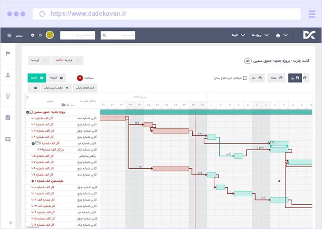Click the power logout icon

[x=40, y=35]
